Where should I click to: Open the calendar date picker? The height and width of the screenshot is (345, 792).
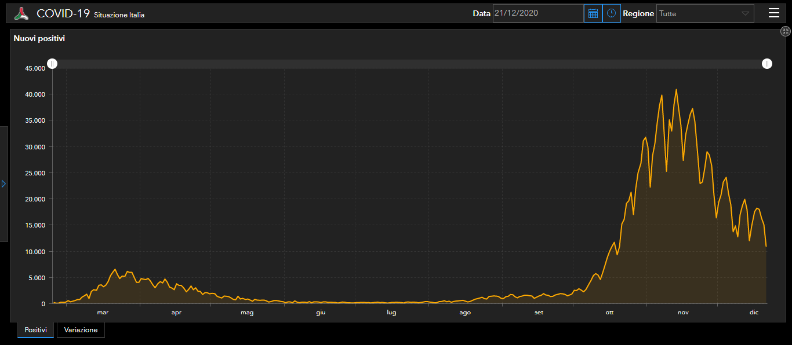(593, 13)
